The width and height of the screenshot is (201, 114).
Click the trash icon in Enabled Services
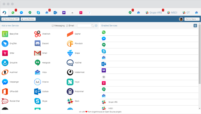tap(195, 26)
